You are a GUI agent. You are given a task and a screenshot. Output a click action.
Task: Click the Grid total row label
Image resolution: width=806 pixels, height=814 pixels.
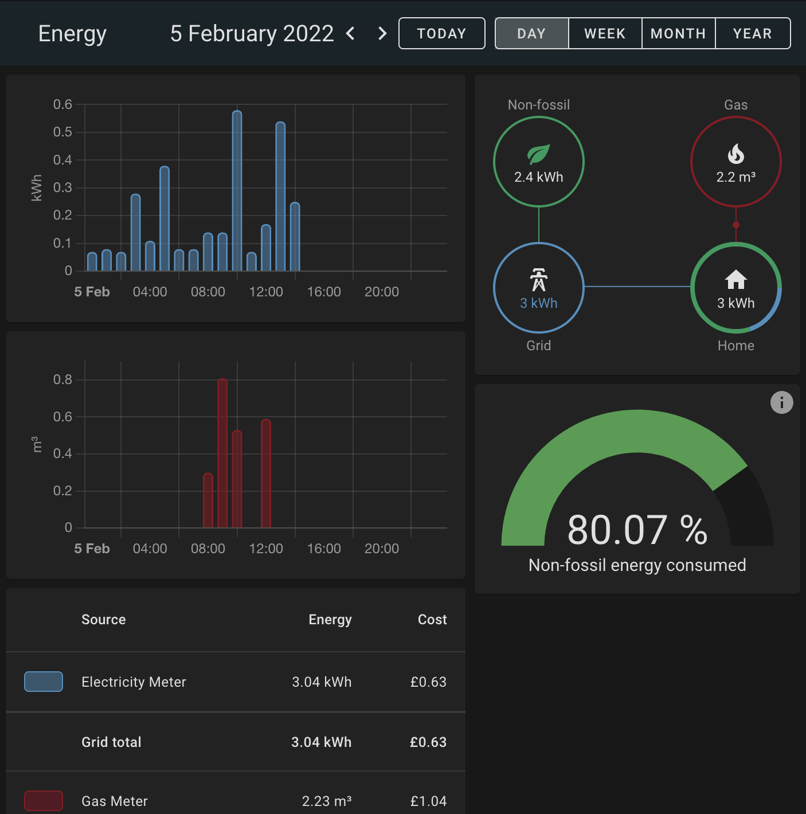pyautogui.click(x=111, y=742)
